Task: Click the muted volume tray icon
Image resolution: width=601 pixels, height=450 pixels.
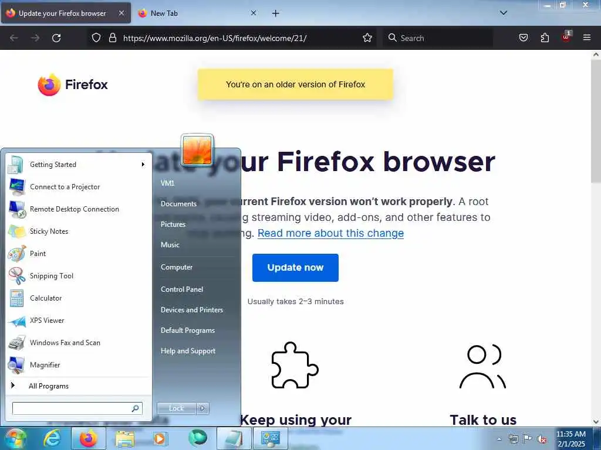Action: click(x=542, y=439)
